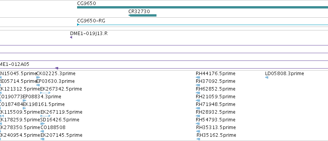
Task: Select the CG9650 gene bar
Action: (202, 7)
